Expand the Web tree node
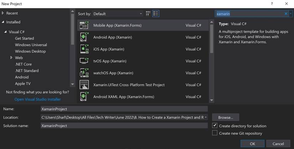Viewport: 294px width, 149px height. tap(11, 58)
